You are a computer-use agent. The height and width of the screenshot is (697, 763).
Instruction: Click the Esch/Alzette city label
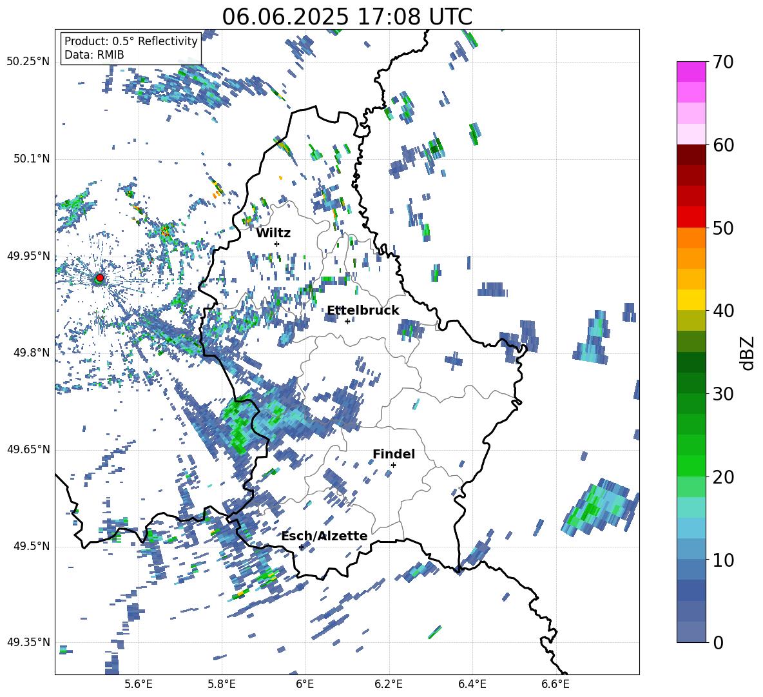(x=324, y=536)
